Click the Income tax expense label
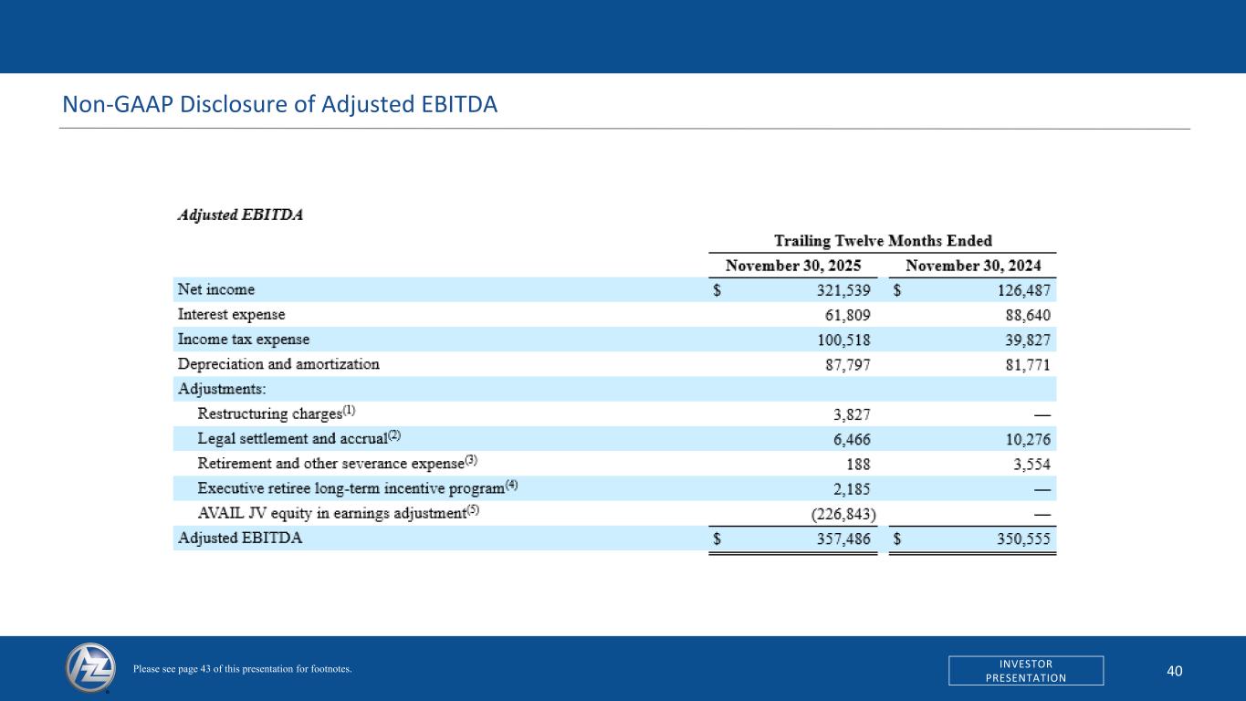Viewport: 1246px width, 701px height. [243, 340]
